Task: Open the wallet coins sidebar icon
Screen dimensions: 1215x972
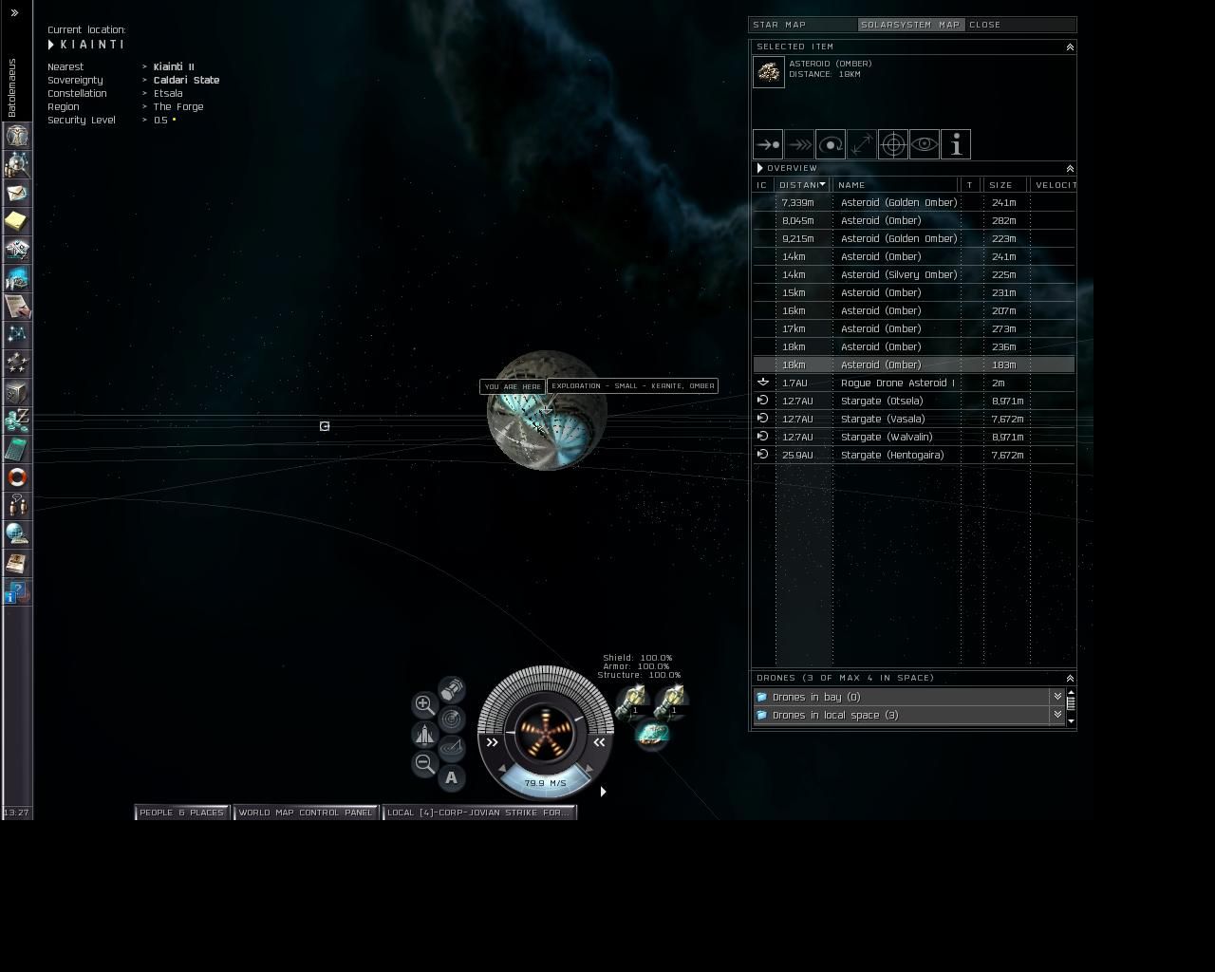Action: pos(17,421)
